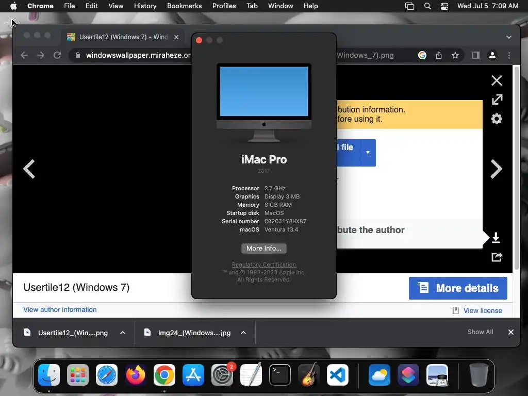The height and width of the screenshot is (396, 528).
Task: Click the Stage Manager windows icon in menu bar
Action: coord(409,6)
